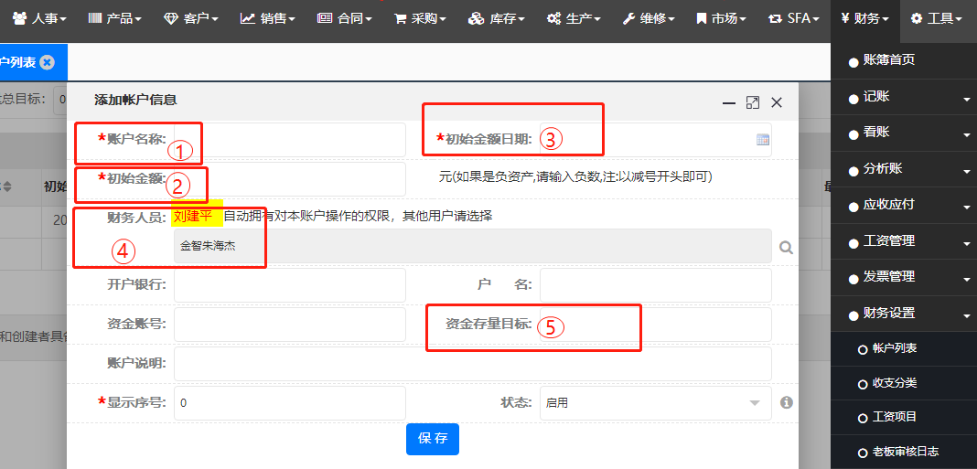Image resolution: width=977 pixels, height=469 pixels.
Task: Click the 显示序号 input field
Action: click(290, 403)
